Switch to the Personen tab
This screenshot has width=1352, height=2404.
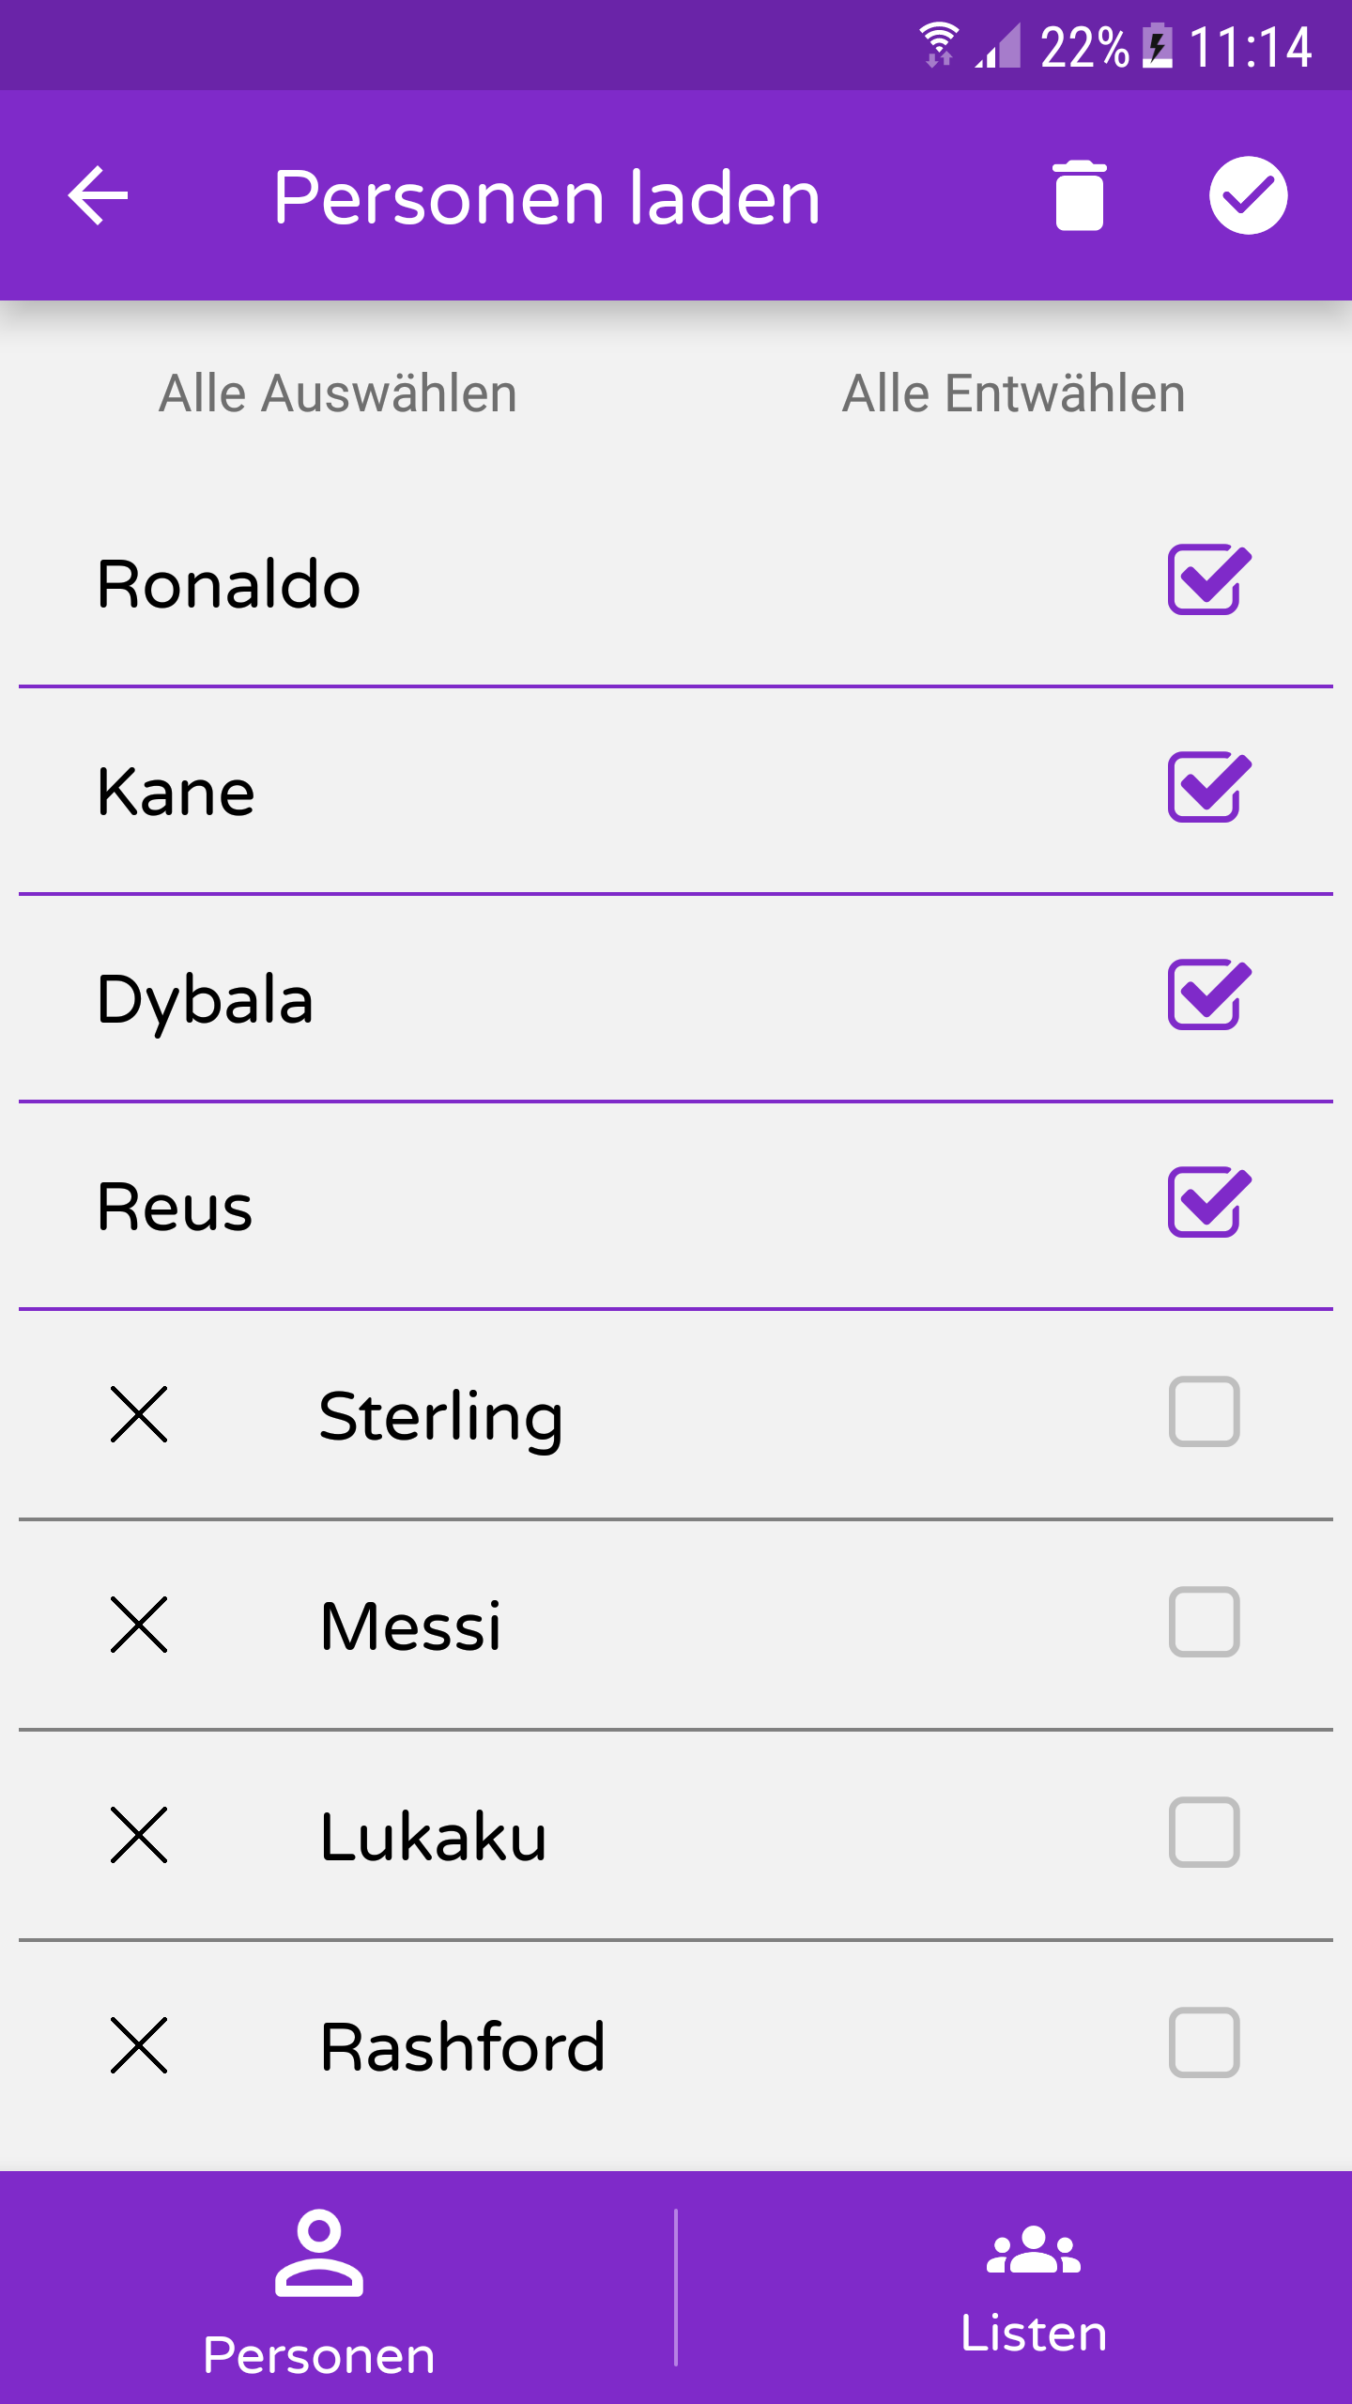319,2288
